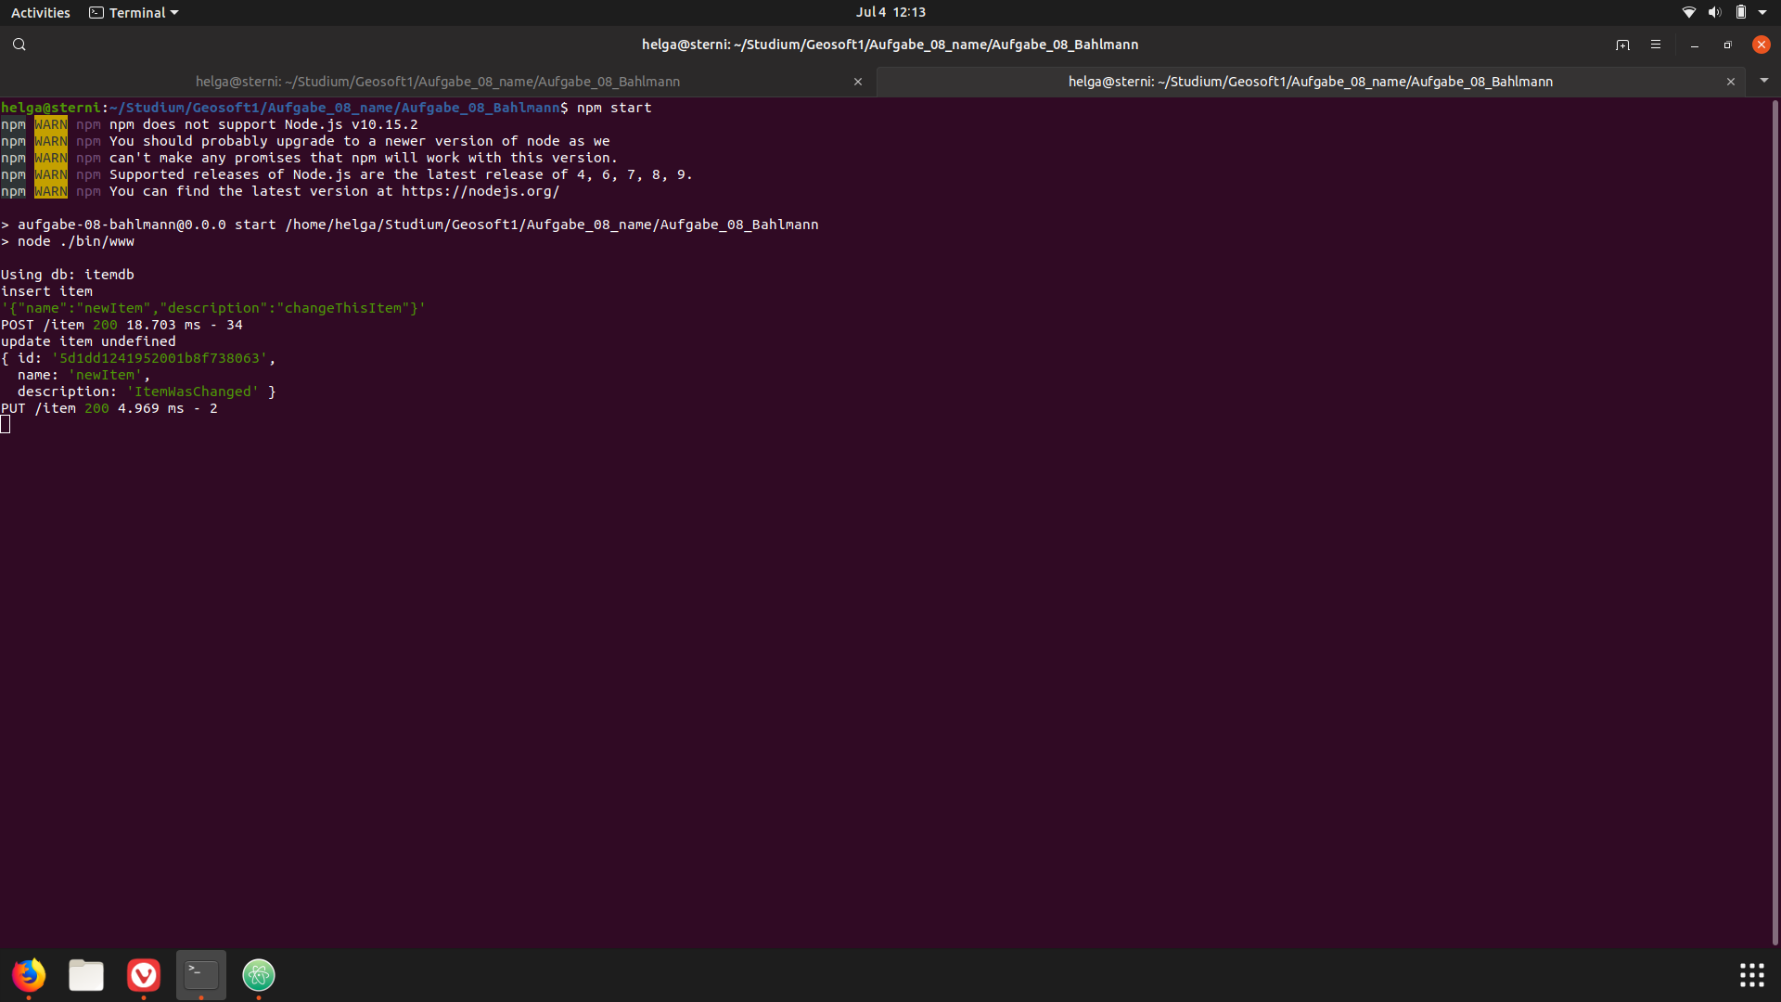Open the Files manager in dock
The image size is (1781, 1002).
[x=86, y=975]
